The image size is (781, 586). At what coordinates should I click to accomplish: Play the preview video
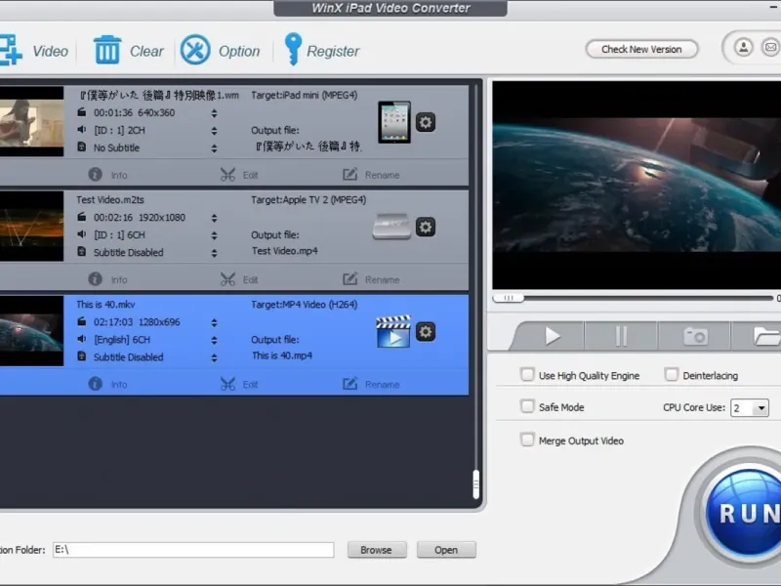click(551, 336)
